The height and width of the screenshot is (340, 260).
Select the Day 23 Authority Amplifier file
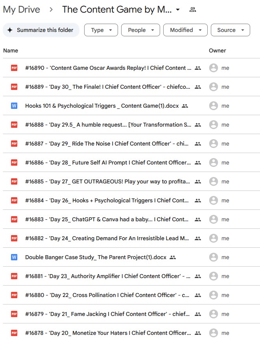(x=108, y=276)
